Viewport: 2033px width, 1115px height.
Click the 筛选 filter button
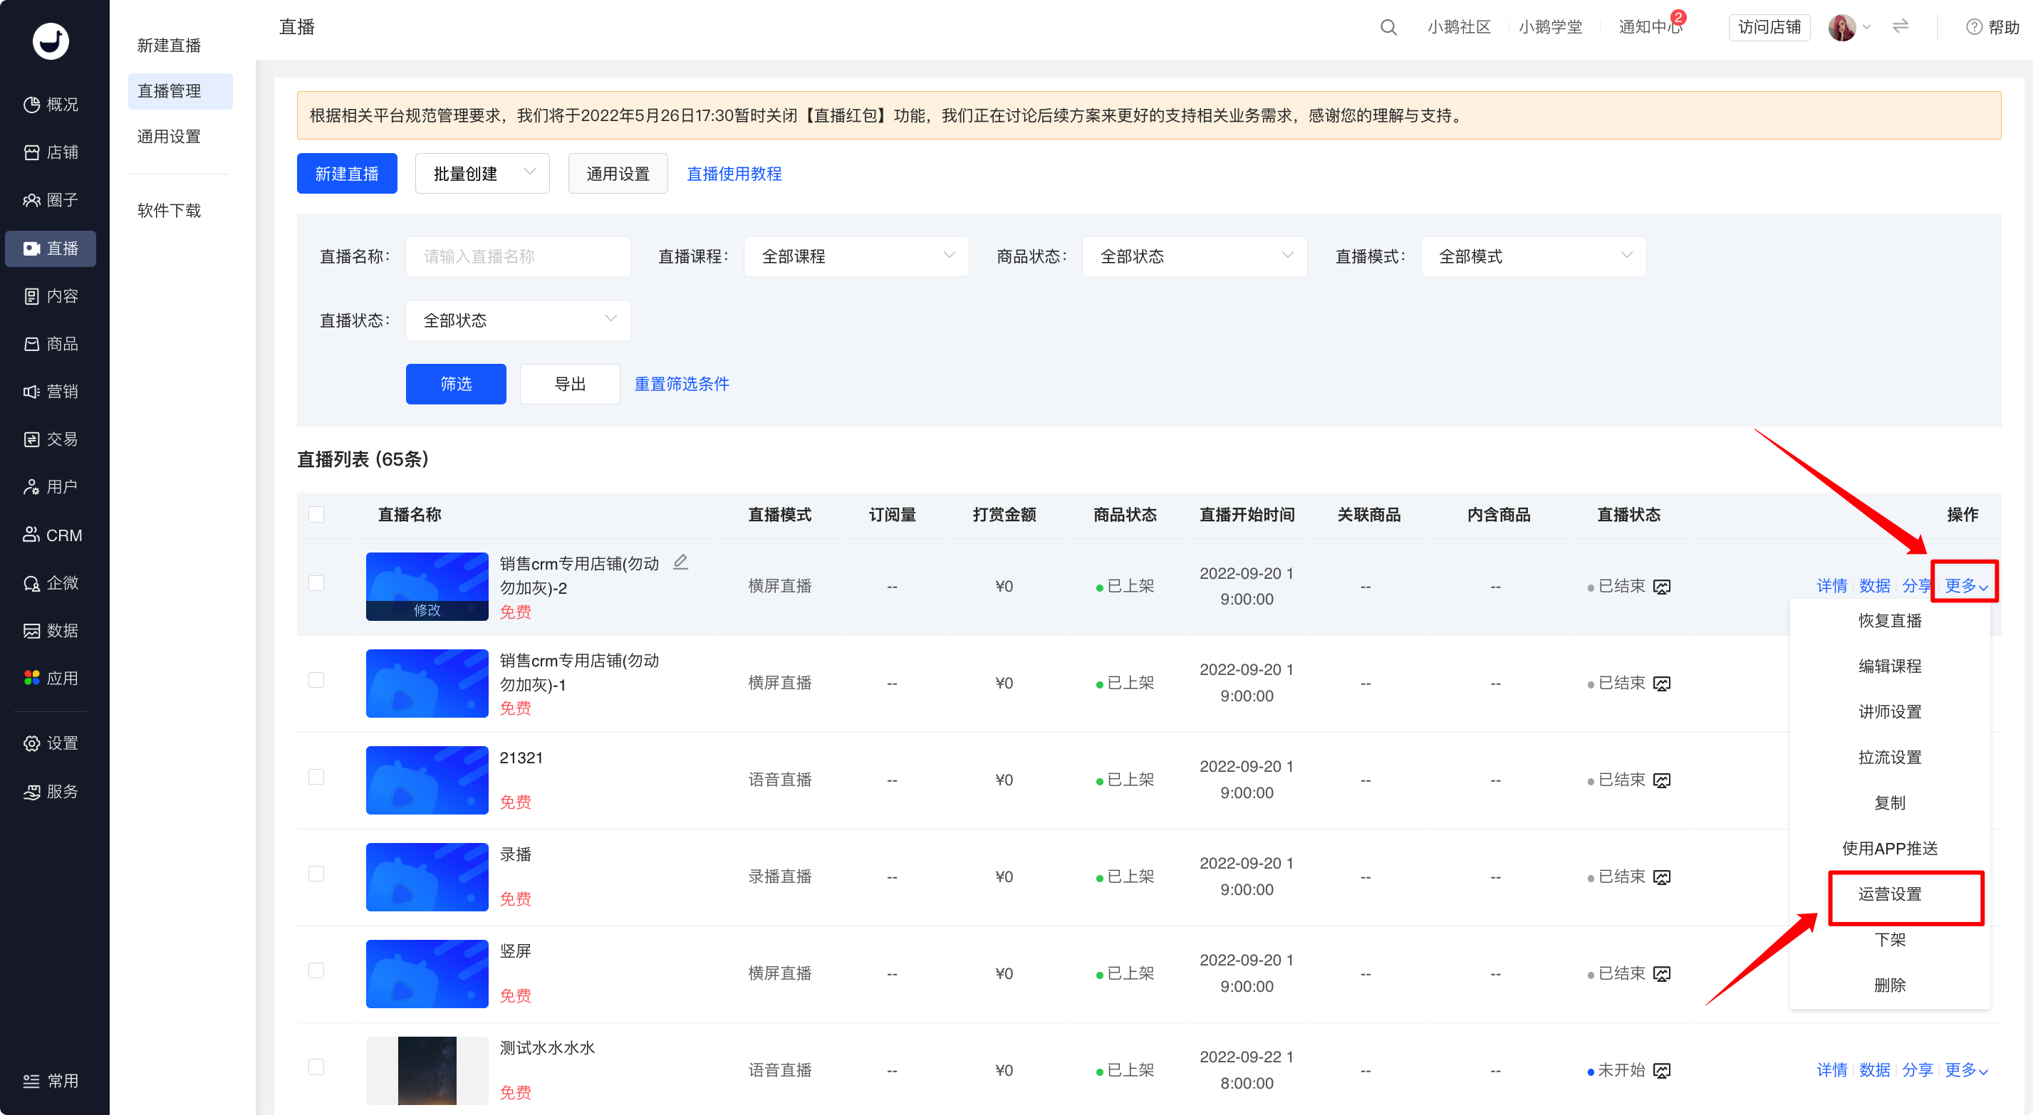[x=456, y=384]
